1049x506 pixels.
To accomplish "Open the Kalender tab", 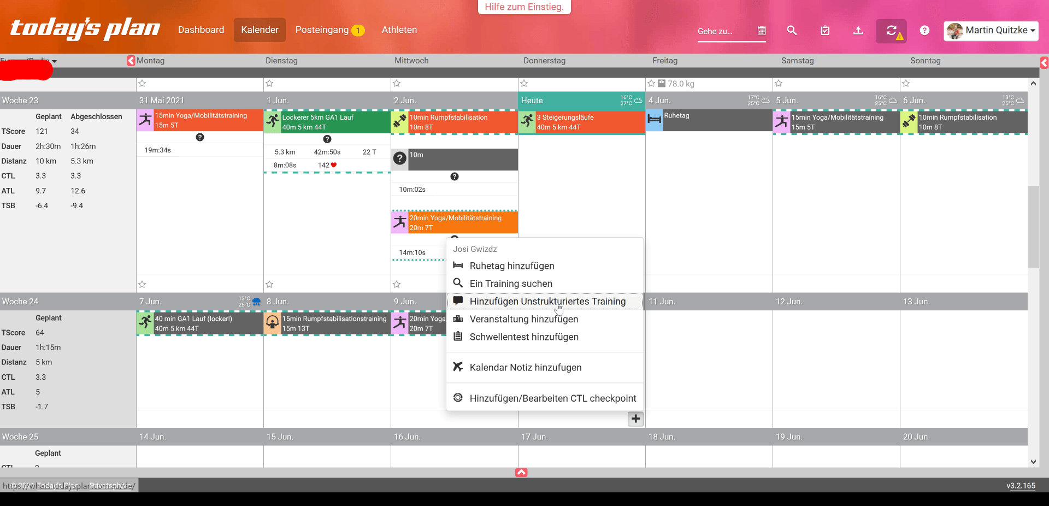I will (260, 30).
